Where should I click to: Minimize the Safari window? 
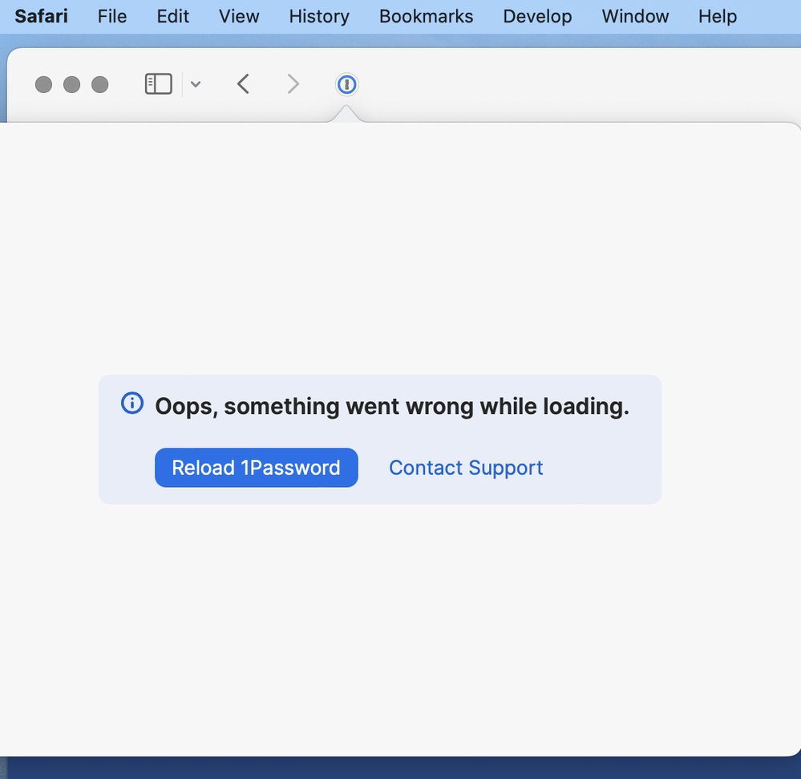click(72, 85)
